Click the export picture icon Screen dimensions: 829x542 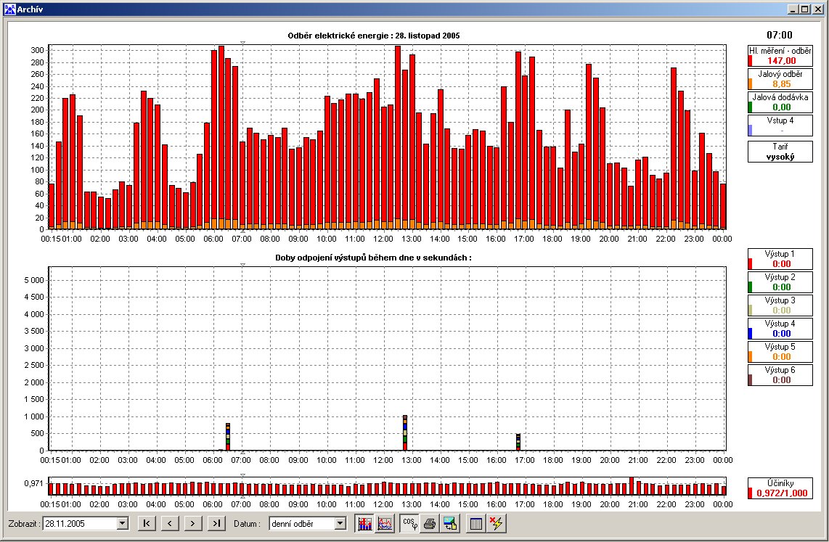[451, 524]
